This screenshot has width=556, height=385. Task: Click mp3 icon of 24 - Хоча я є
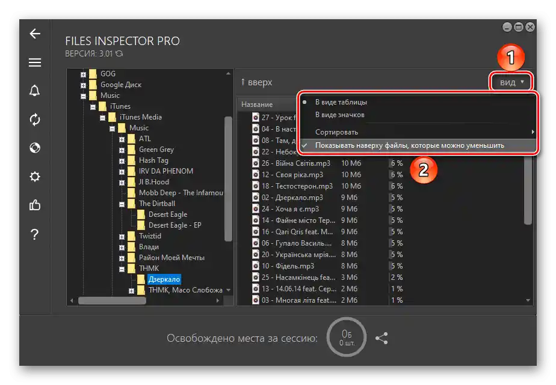256,209
